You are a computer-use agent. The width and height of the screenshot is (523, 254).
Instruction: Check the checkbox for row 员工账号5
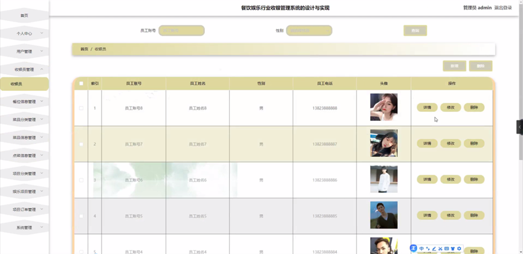click(x=81, y=217)
